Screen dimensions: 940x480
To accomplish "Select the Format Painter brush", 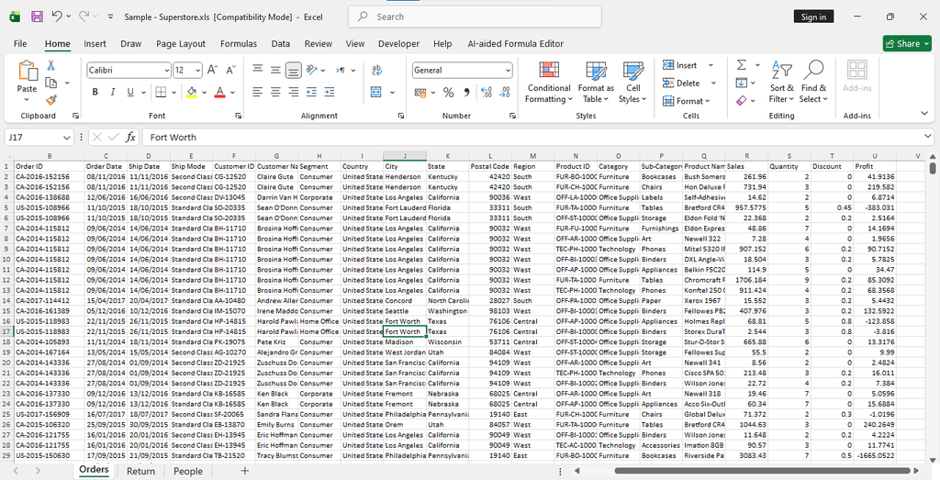I will point(51,100).
